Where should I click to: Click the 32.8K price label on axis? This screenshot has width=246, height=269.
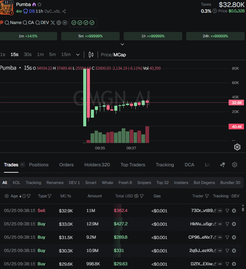click(x=236, y=103)
